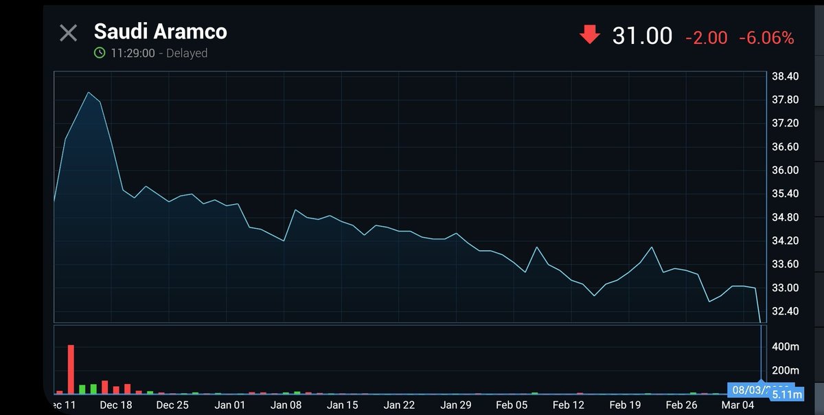Click the Jan 01 date axis label
Screen dimensions: 824x415
[229, 405]
